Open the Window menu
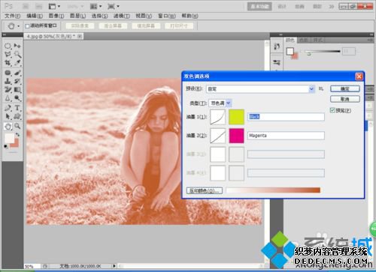Image resolution: width=376 pixels, height=272 pixels. click(167, 16)
